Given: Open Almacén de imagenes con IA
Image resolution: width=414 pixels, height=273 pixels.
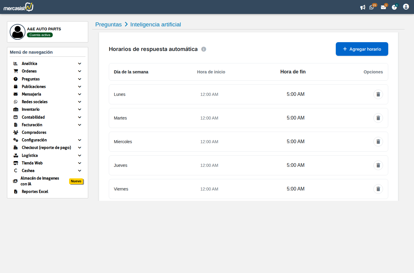Looking at the screenshot, I should (39, 181).
